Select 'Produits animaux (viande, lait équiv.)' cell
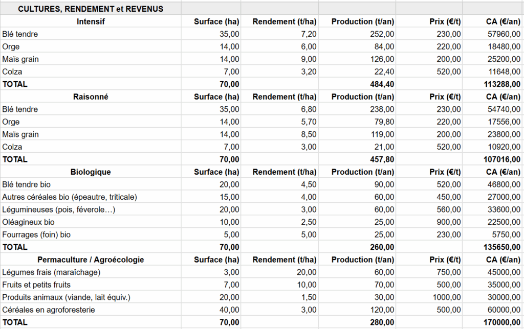This screenshot has width=524, height=329. (x=66, y=297)
